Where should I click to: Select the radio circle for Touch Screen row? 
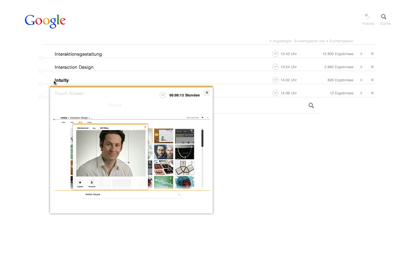[x=40, y=97]
